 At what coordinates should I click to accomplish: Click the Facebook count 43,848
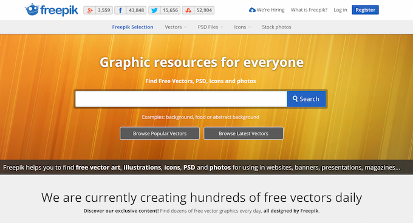click(x=136, y=10)
